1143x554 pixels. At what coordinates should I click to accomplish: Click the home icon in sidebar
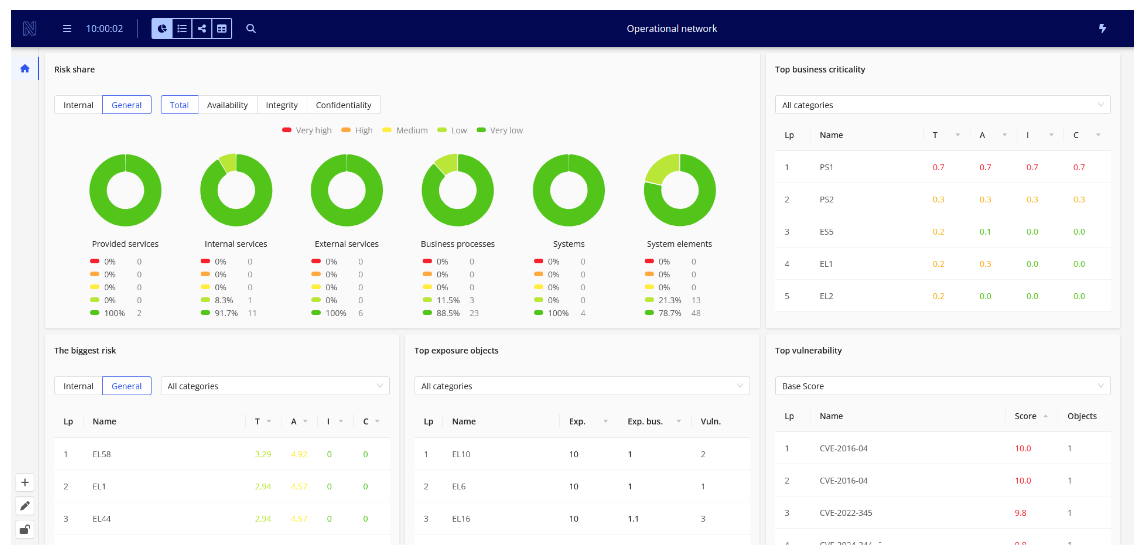[25, 69]
